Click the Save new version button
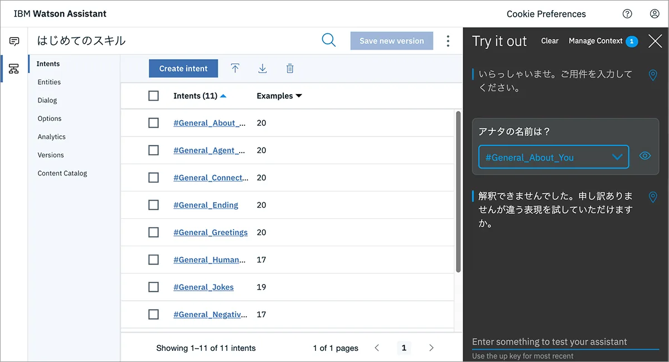Image resolution: width=669 pixels, height=362 pixels. pos(392,41)
